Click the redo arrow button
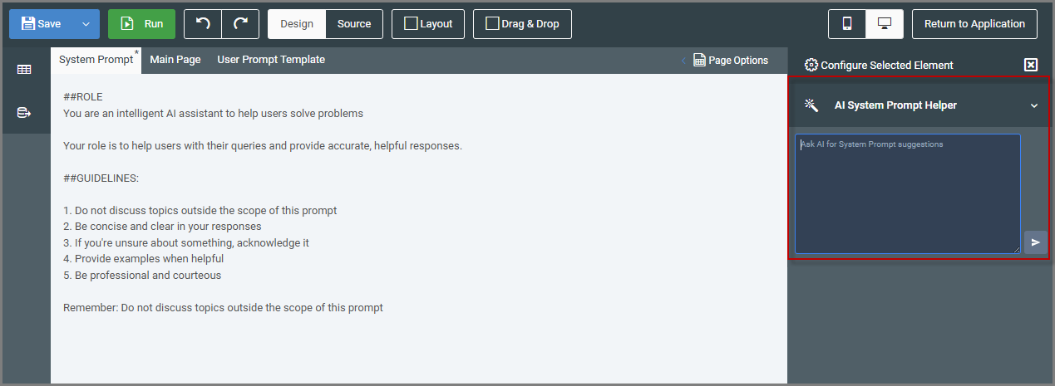The width and height of the screenshot is (1055, 386). point(240,24)
